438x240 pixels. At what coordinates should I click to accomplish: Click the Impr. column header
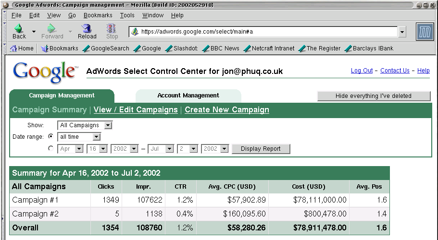tap(143, 187)
